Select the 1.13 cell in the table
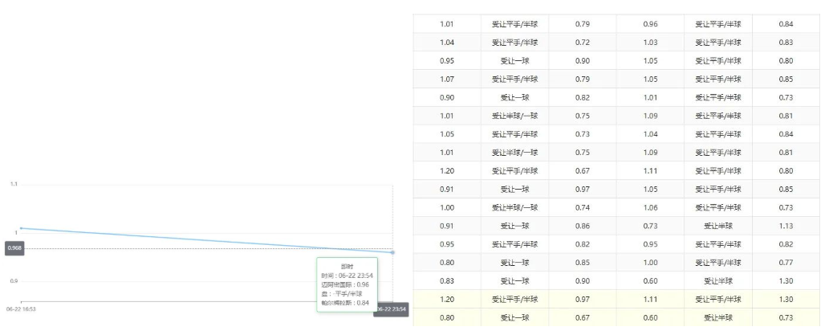 click(x=786, y=226)
